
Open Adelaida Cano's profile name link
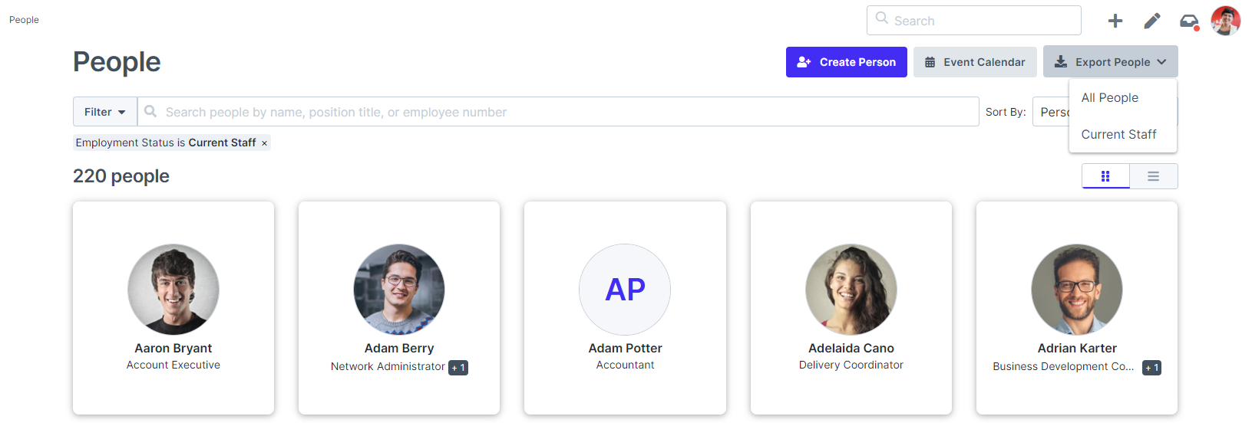coord(851,348)
